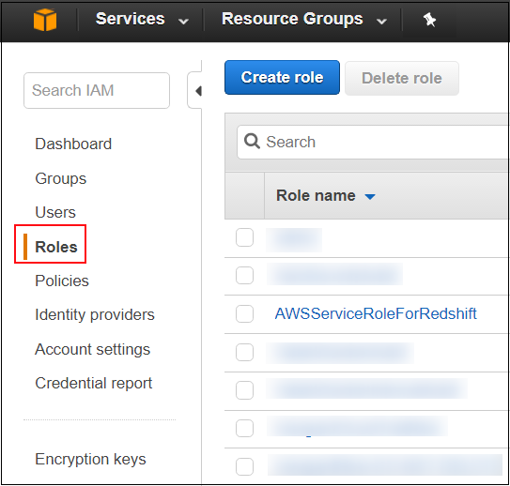Focus the Search IAM input field
The width and height of the screenshot is (510, 486).
click(x=97, y=90)
